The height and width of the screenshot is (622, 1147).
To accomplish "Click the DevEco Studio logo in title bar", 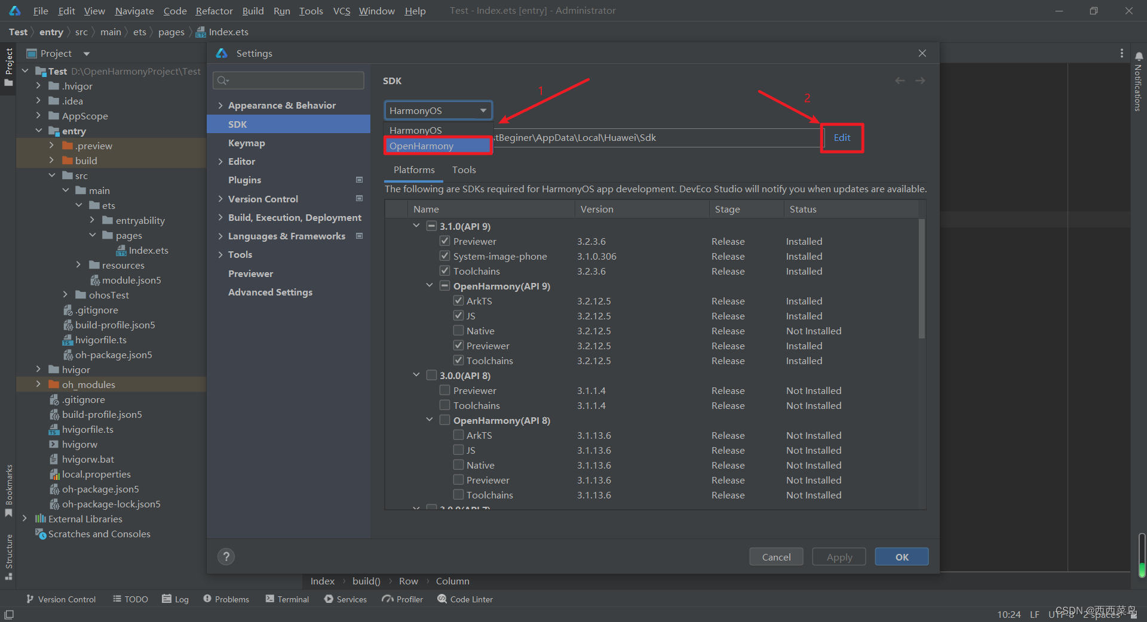I will tap(15, 11).
